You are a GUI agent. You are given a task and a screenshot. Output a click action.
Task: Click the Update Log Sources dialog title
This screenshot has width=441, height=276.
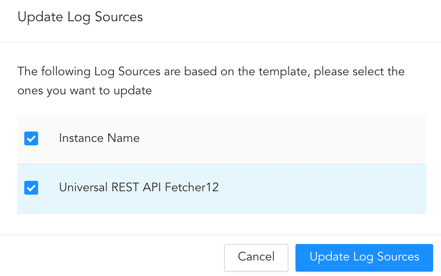tap(80, 17)
